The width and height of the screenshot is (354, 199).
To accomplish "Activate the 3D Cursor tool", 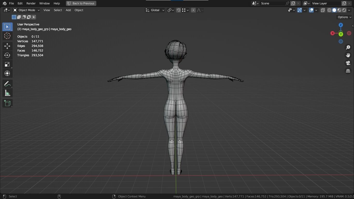I will pos(7,36).
